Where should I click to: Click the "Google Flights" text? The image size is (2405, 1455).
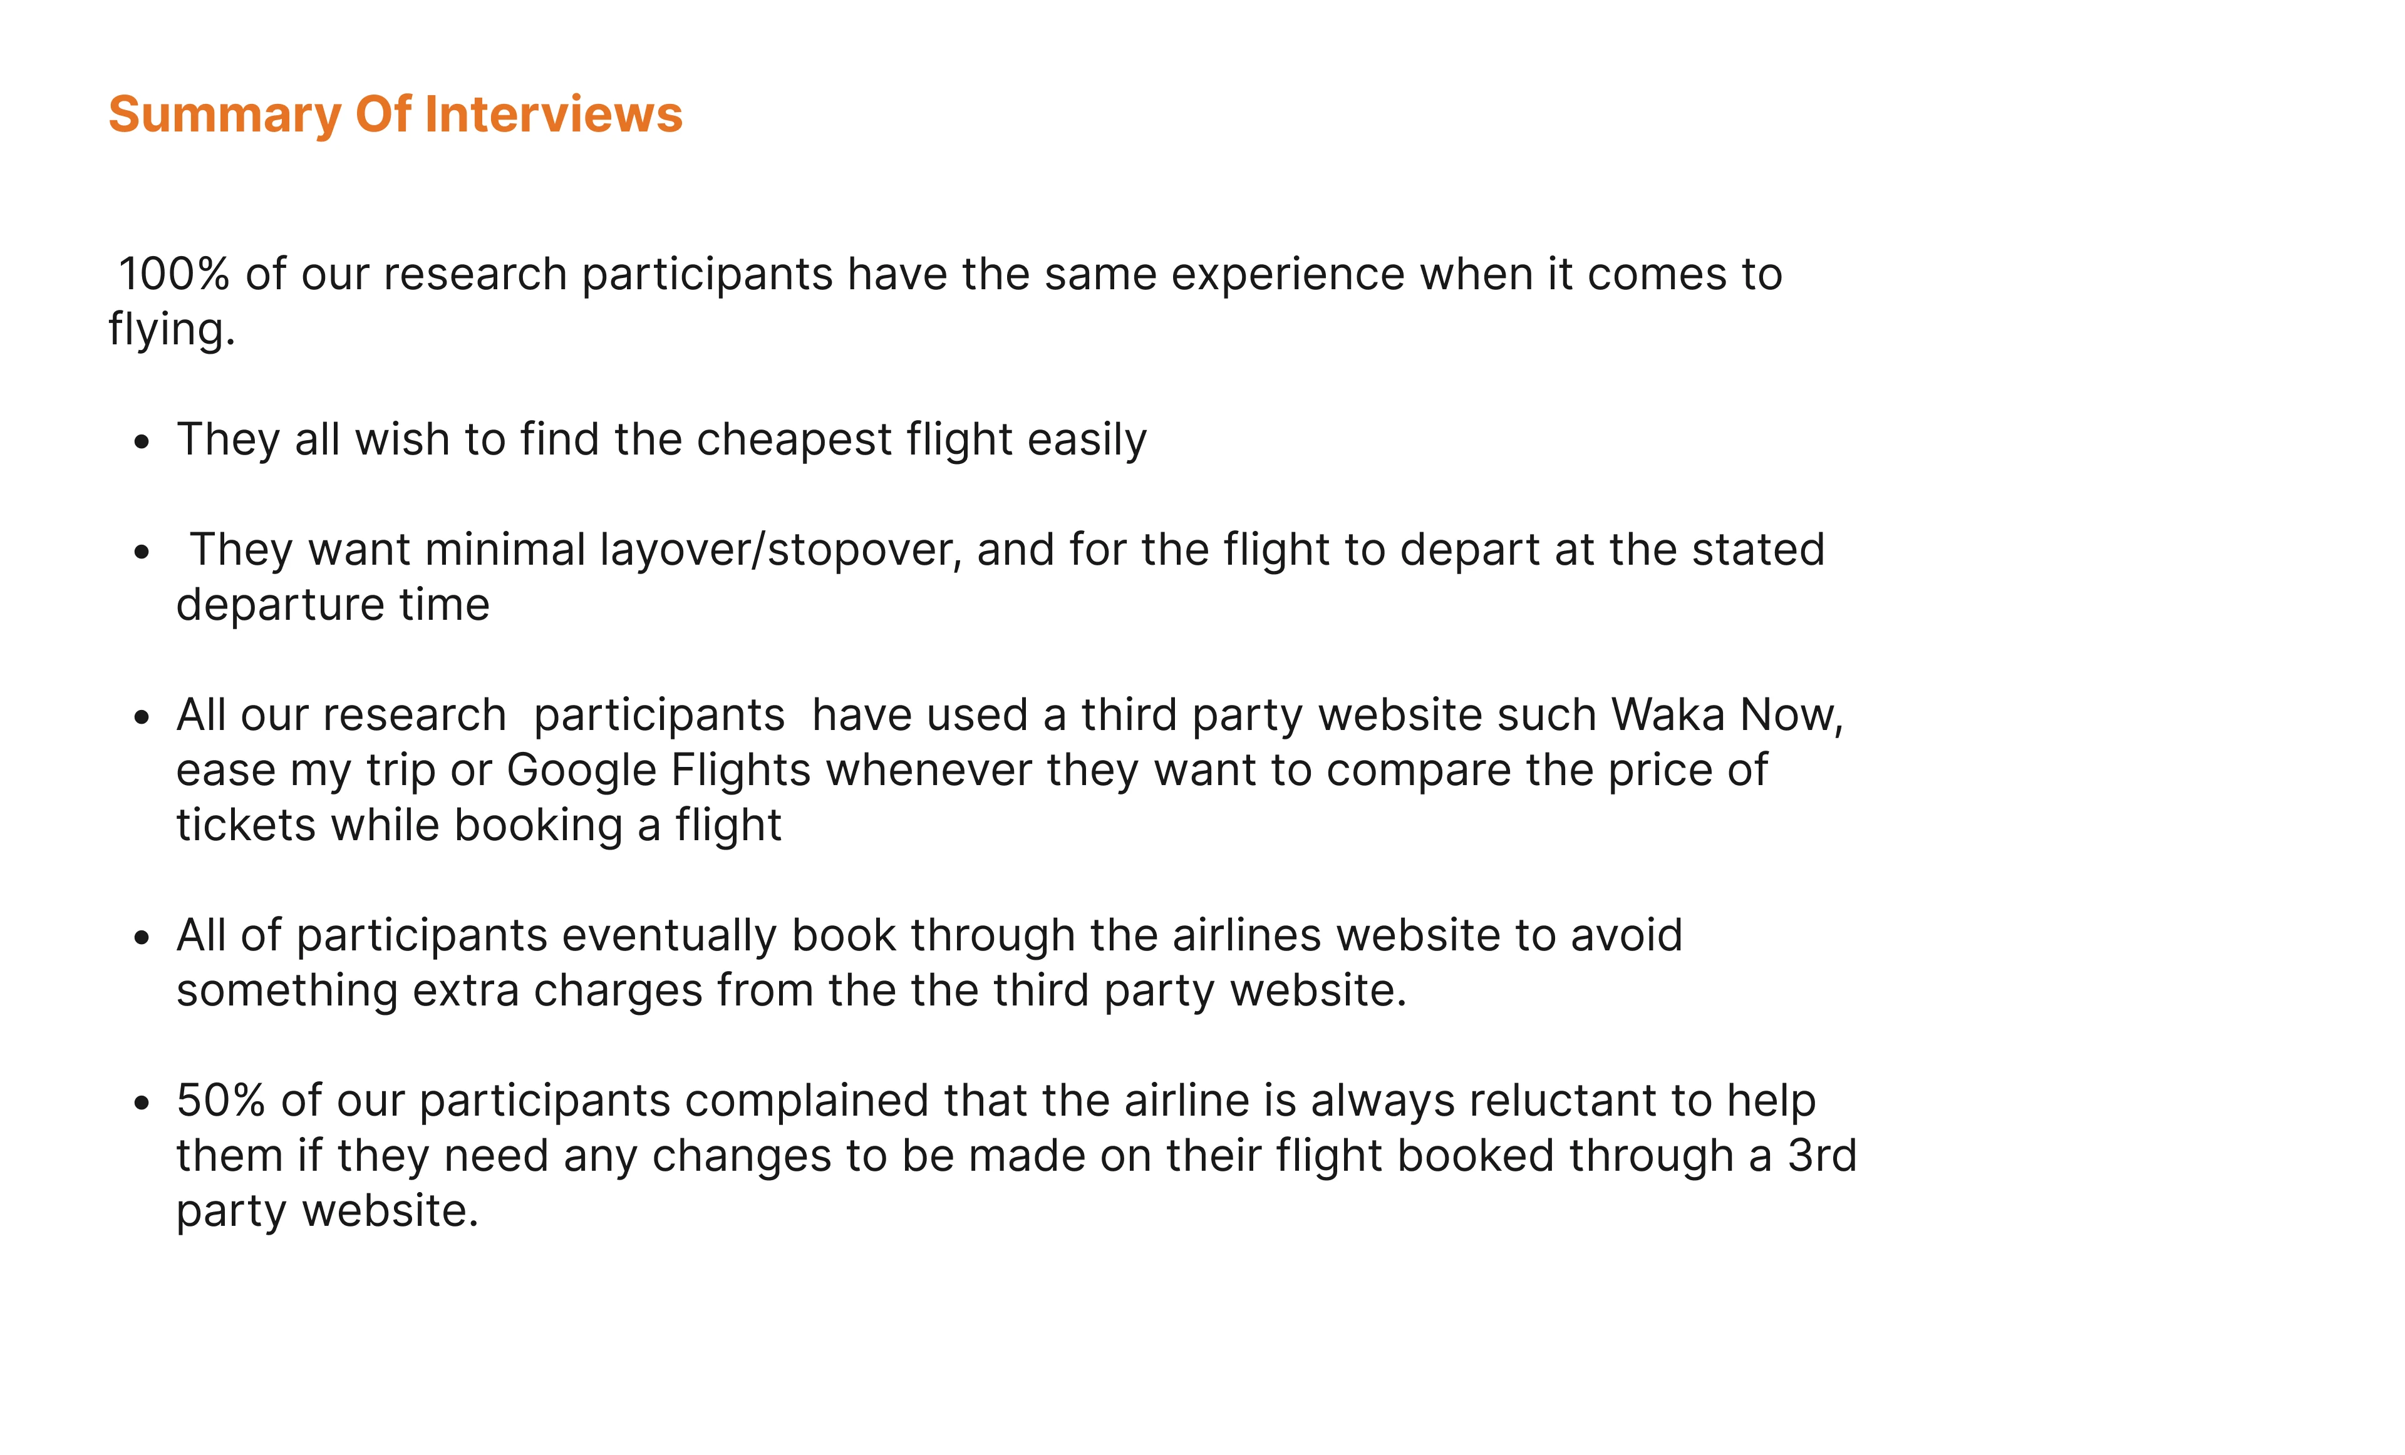pyautogui.click(x=659, y=770)
